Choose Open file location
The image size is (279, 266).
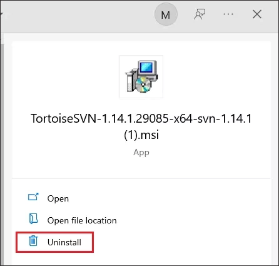82,220
